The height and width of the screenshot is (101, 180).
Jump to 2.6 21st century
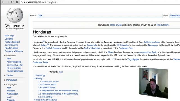(x=45, y=97)
